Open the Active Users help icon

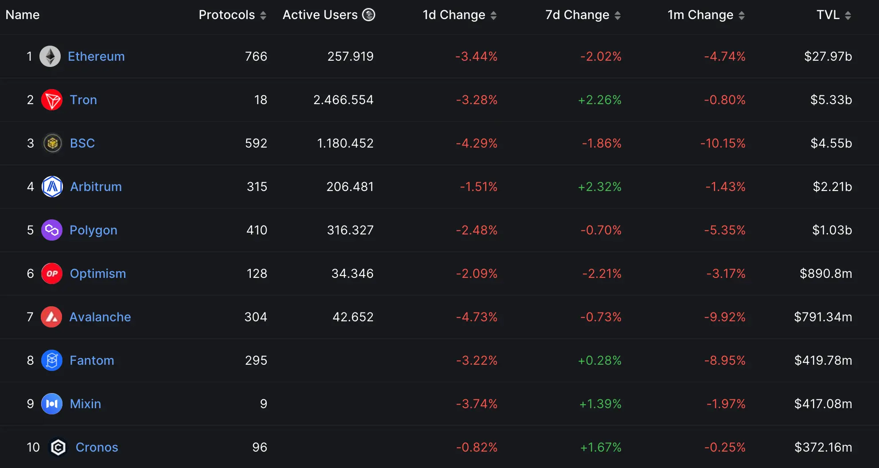click(369, 15)
